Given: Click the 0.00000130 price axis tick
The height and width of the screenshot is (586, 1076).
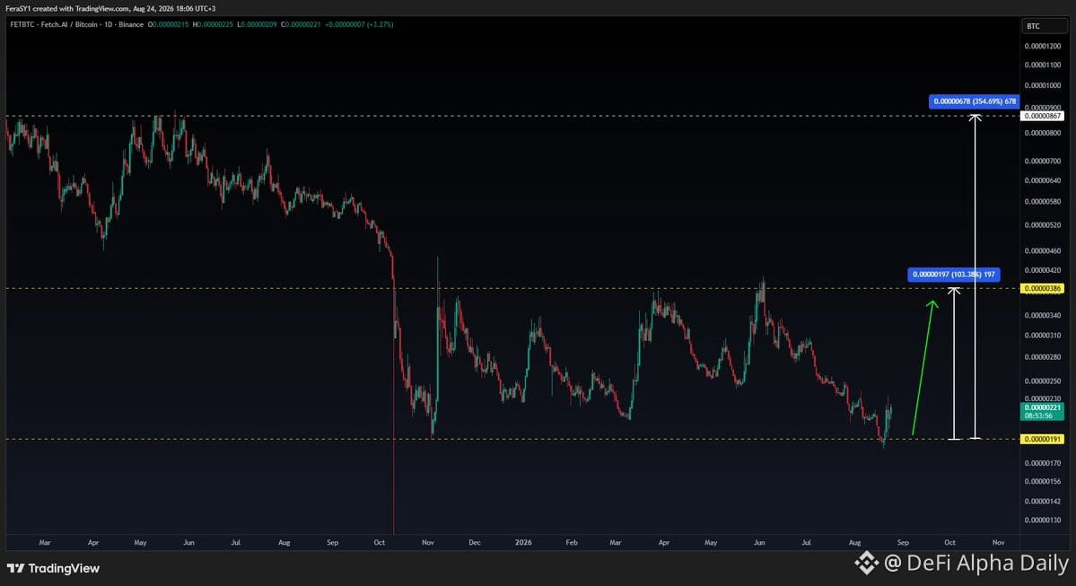Looking at the screenshot, I should 1043,520.
